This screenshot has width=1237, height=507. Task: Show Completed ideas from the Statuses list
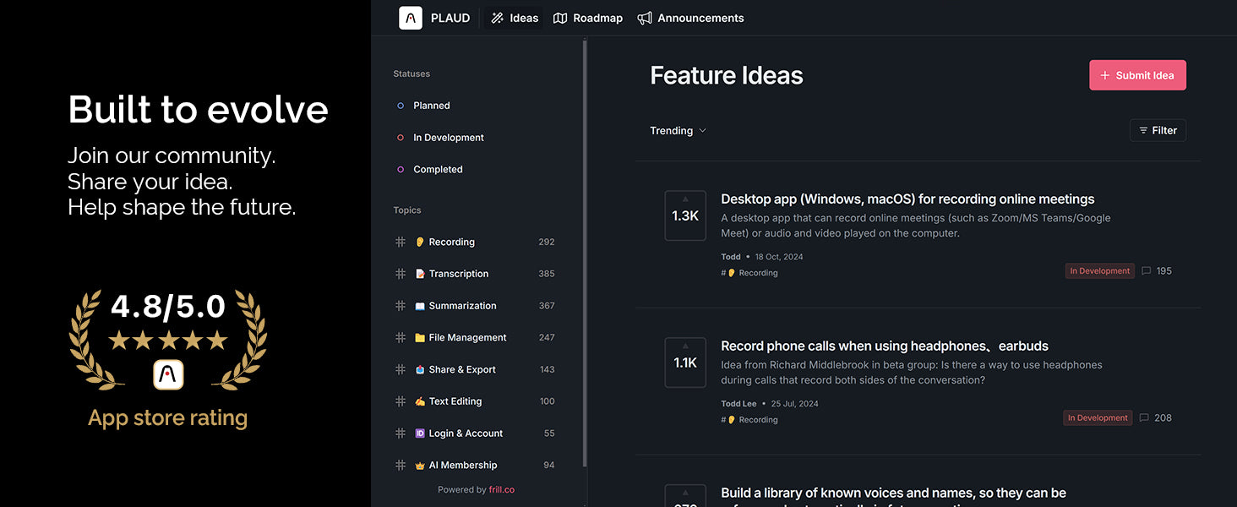[x=438, y=170]
